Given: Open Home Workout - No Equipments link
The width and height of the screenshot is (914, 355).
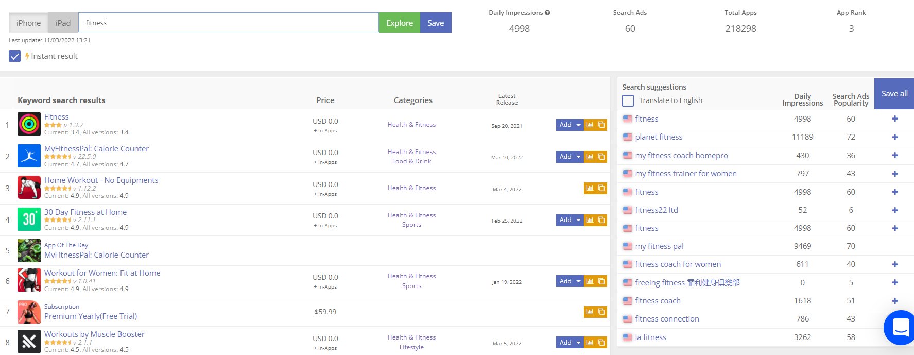Looking at the screenshot, I should pos(101,180).
